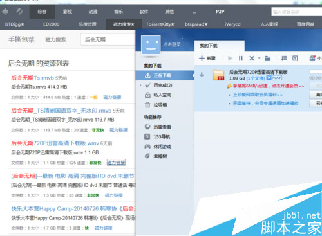Open the 综合 category tab
Image resolution: width=322 pixels, height=236 pixels.
pos(42,12)
